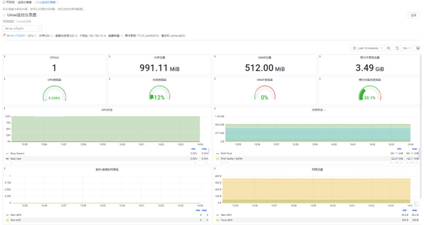Click the monitor display mode icon

[418, 48]
